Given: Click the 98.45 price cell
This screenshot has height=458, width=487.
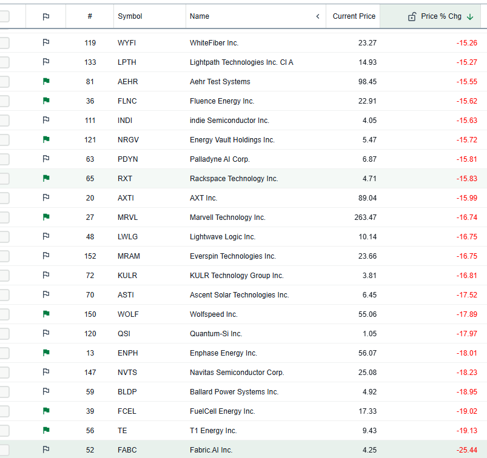Looking at the screenshot, I should [368, 82].
